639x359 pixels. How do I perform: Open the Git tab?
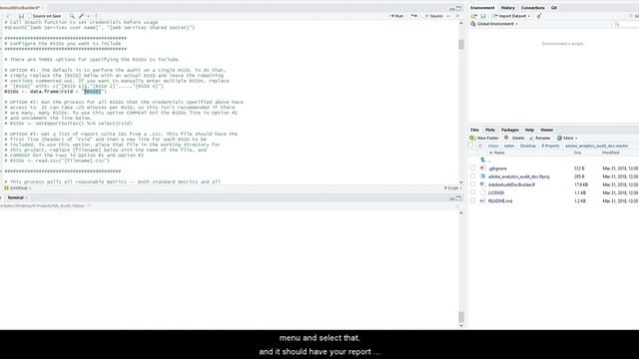click(x=554, y=8)
